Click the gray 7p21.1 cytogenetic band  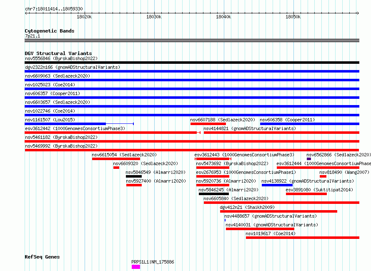coord(192,40)
